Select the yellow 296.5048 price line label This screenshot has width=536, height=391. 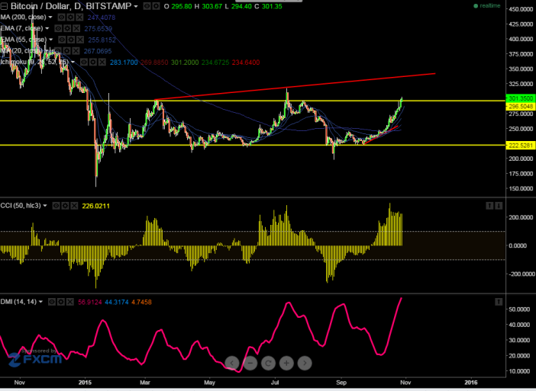(520, 107)
